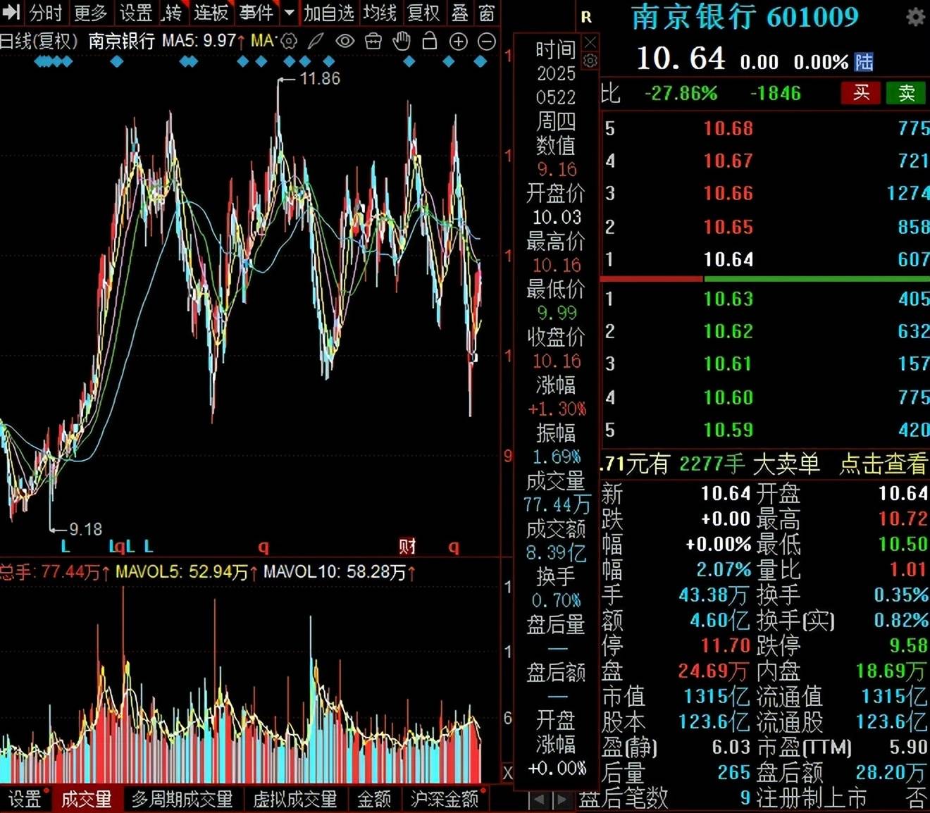This screenshot has width=930, height=813.
Task: Open quote panel settings gear beside 601009
Action: click(915, 17)
